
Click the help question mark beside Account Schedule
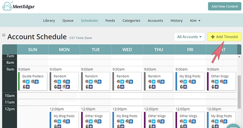coord(4,35)
